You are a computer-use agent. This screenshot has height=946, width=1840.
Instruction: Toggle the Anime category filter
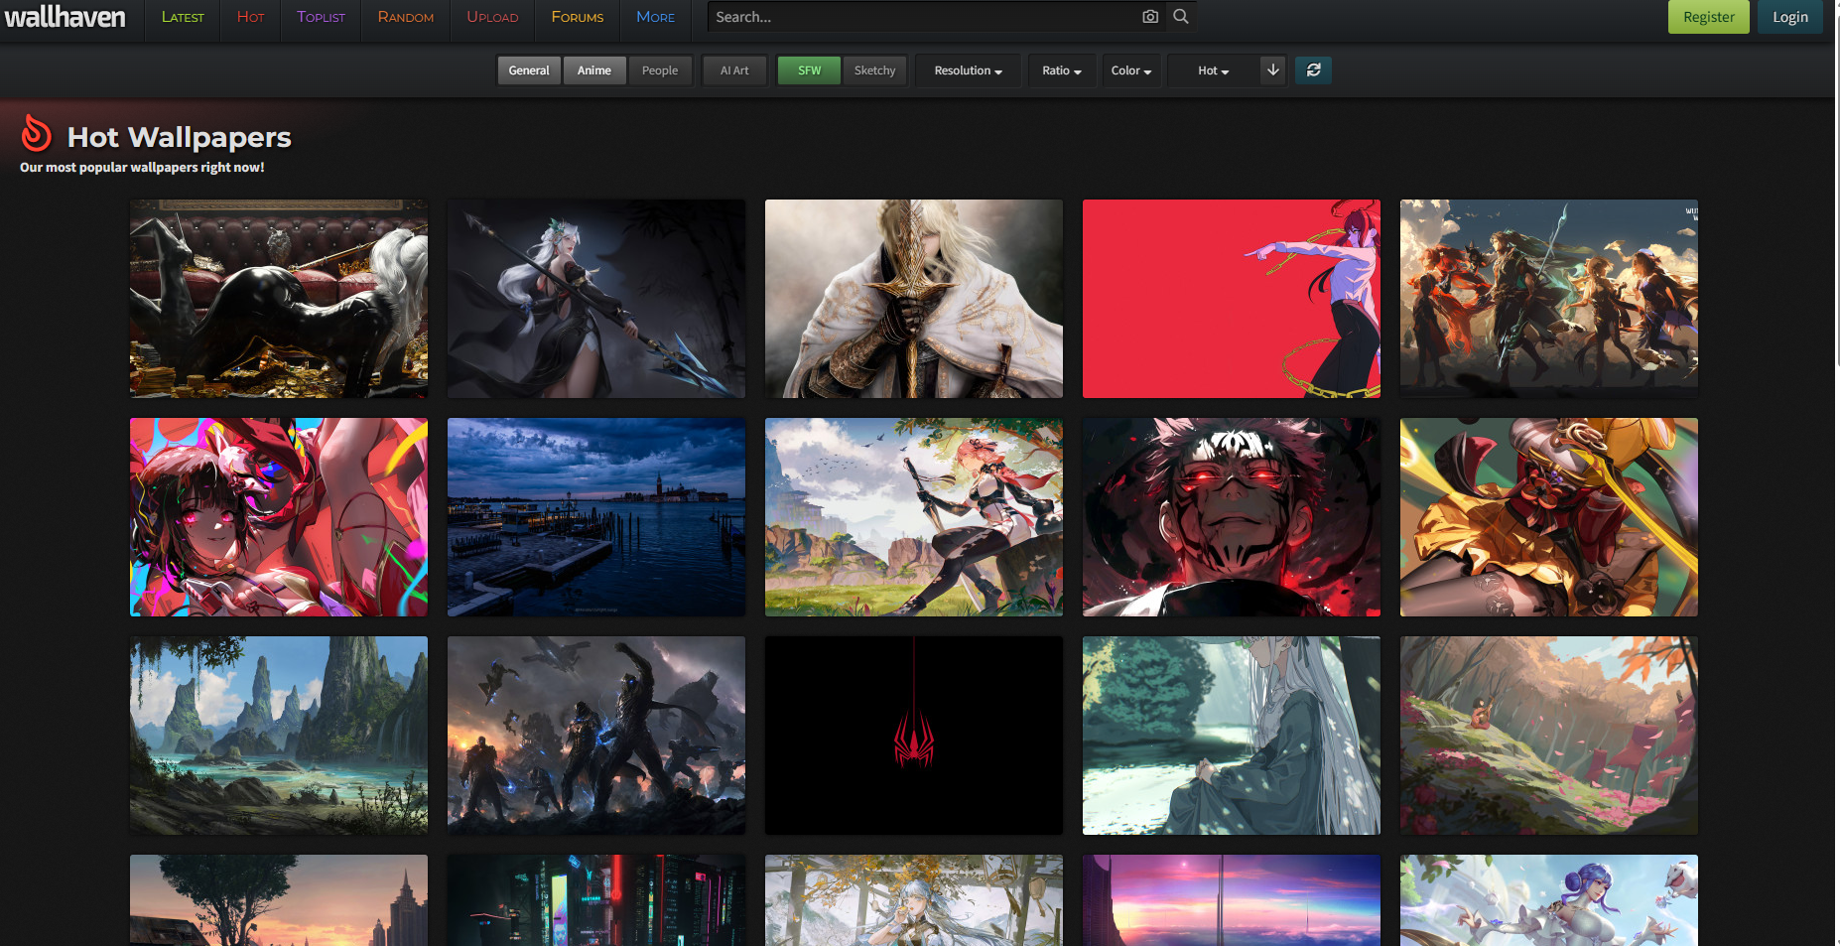pyautogui.click(x=594, y=70)
